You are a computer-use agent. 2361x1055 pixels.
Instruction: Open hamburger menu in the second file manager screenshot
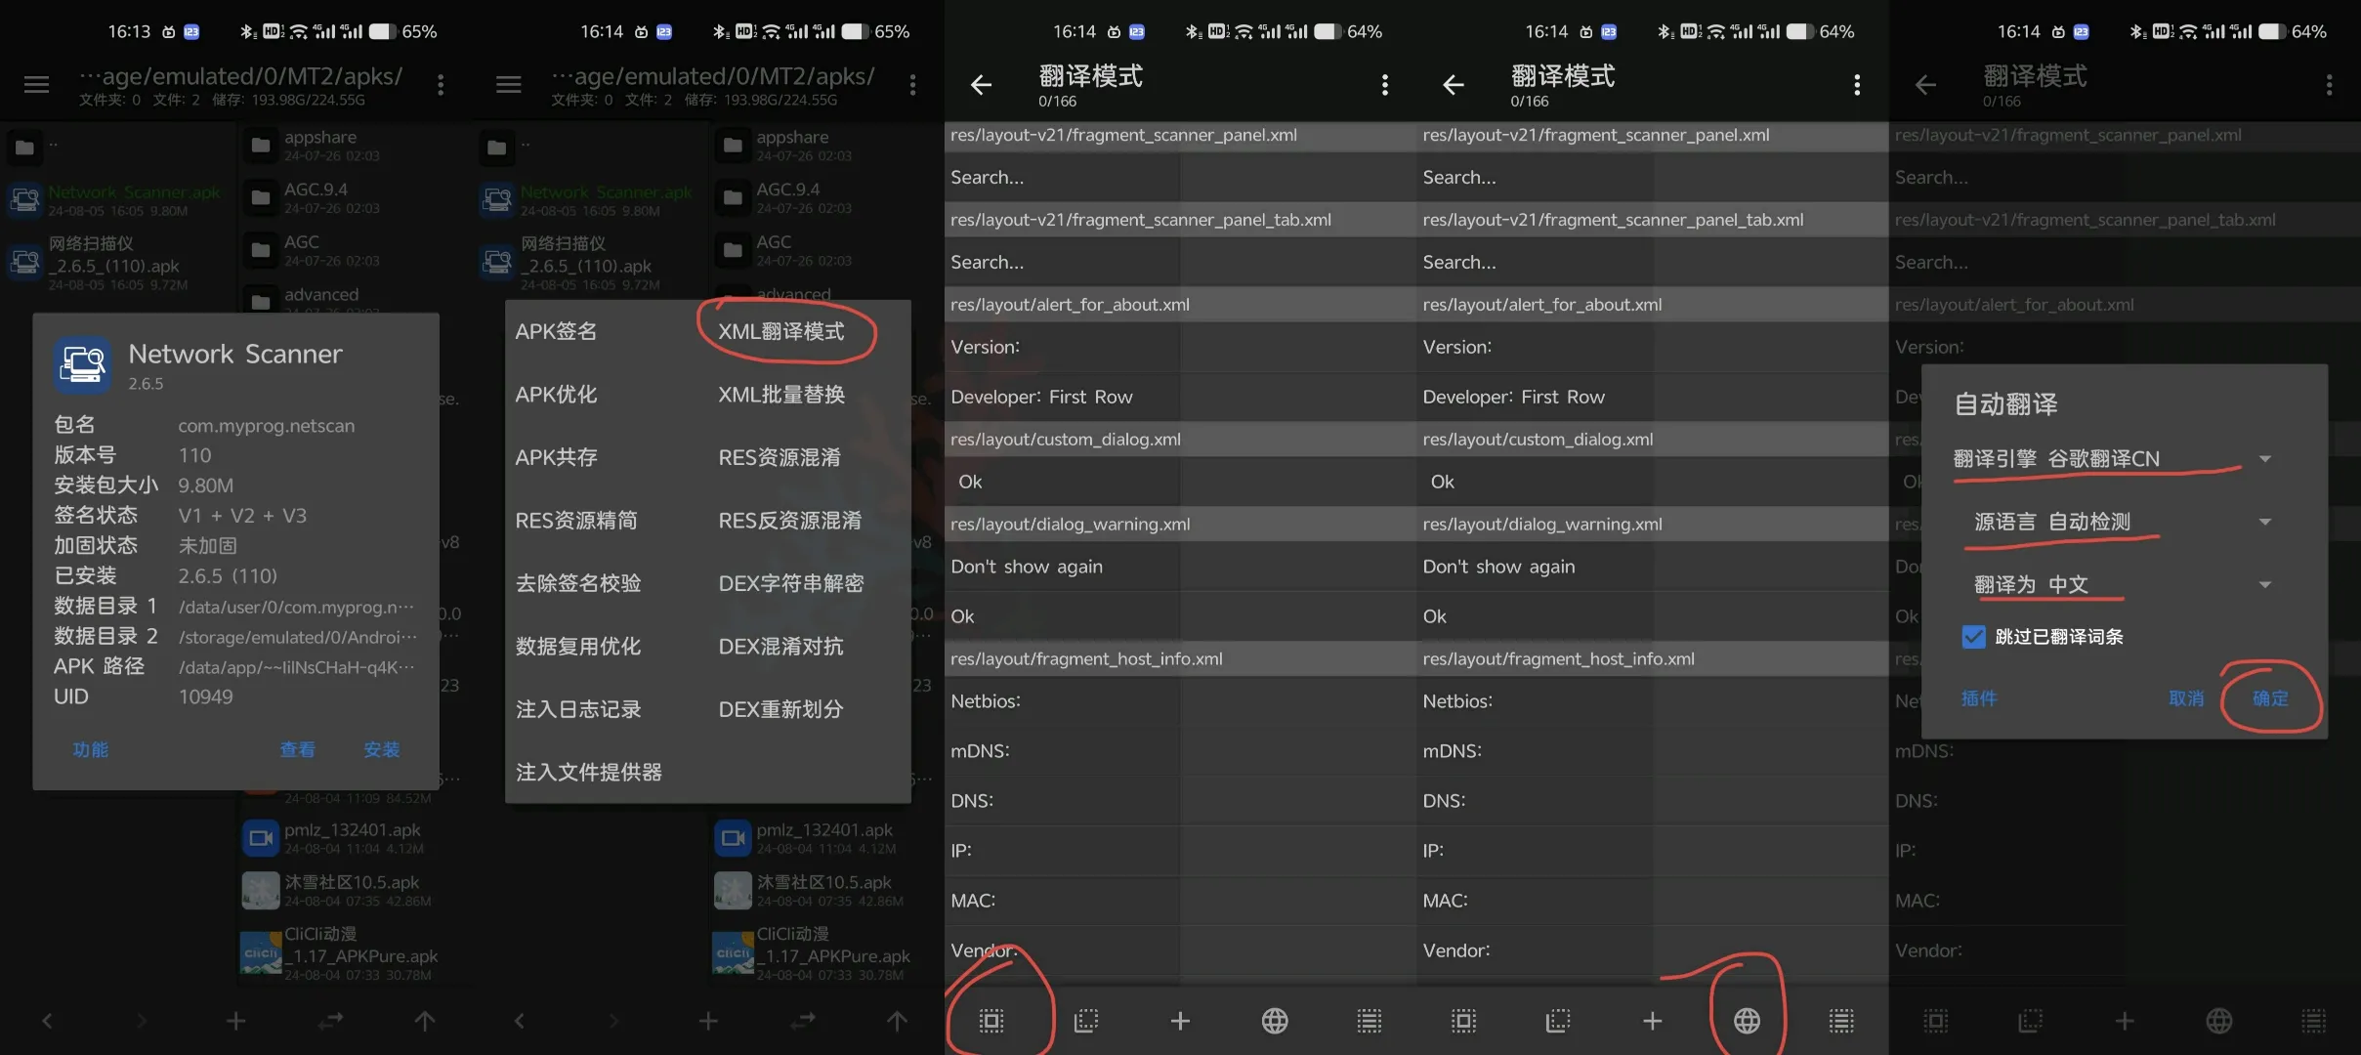(x=508, y=85)
